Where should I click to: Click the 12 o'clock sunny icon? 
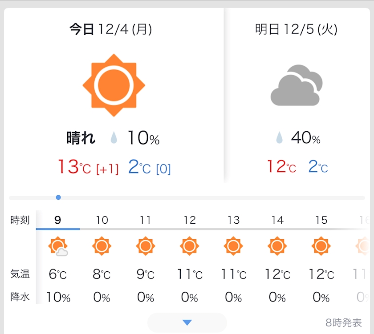pyautogui.click(x=189, y=246)
